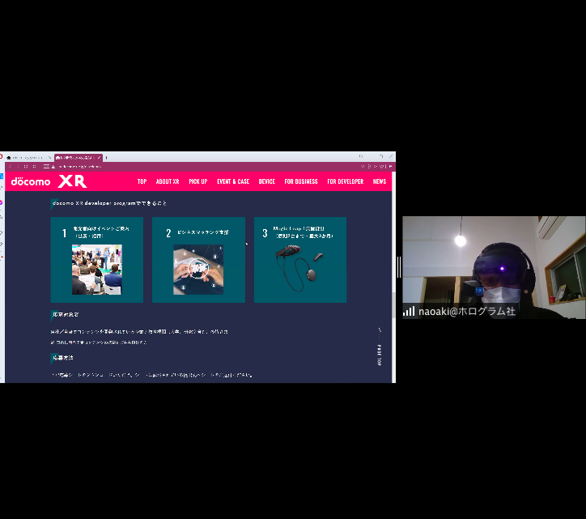Focus the browser address bar URL
586x519 pixels.
click(80, 167)
